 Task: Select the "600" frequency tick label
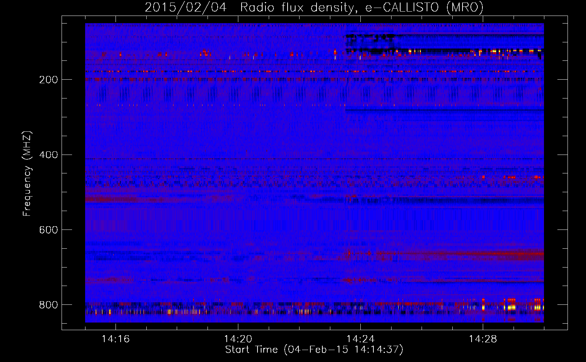click(x=49, y=230)
